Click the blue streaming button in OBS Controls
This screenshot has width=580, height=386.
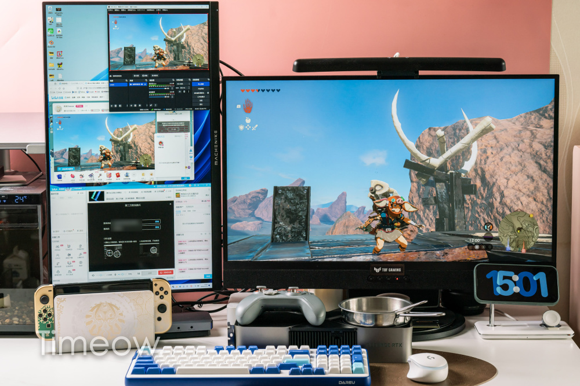click(x=201, y=84)
